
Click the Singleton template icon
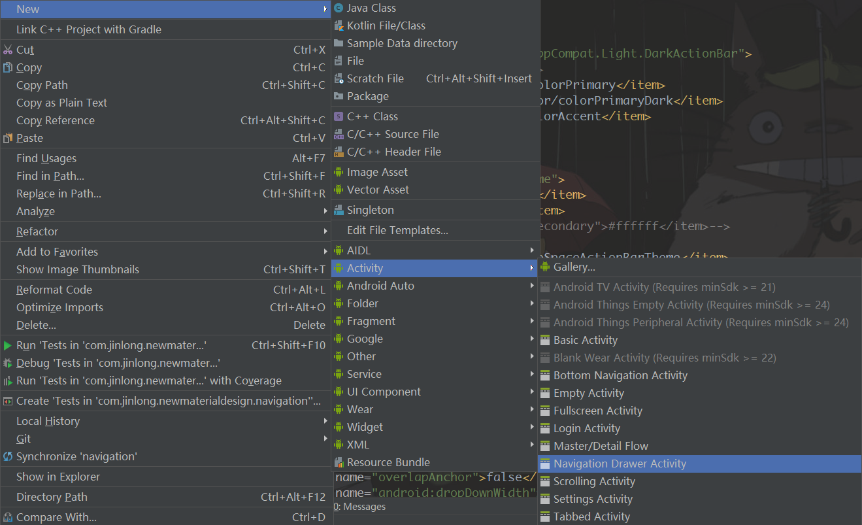pyautogui.click(x=339, y=210)
